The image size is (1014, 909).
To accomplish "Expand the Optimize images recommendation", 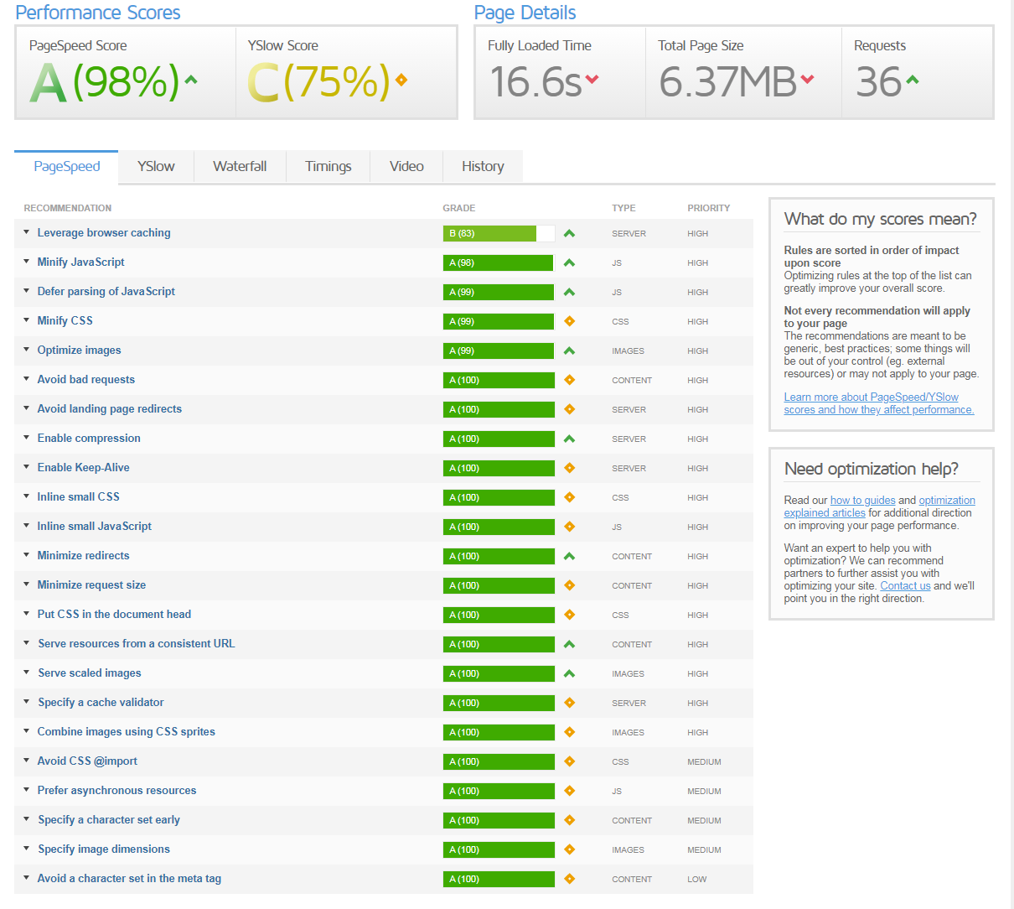I will point(79,351).
